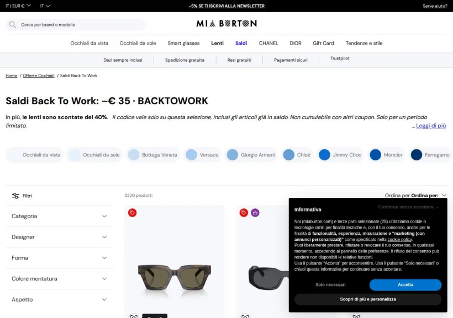Open the IT | EUR € currency selector
The width and height of the screenshot is (453, 318).
18,6
